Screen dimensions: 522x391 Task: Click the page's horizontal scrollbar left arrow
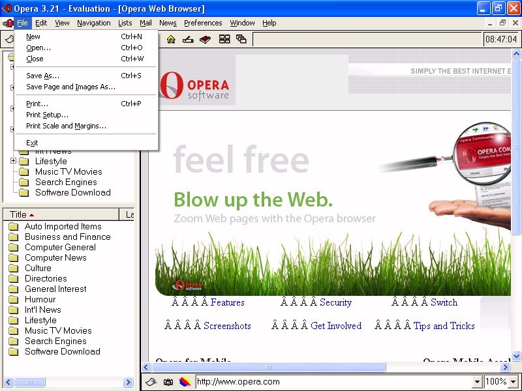point(146,367)
